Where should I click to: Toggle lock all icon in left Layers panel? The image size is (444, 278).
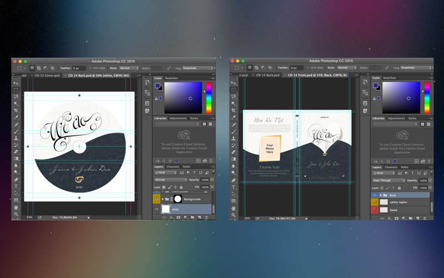(x=181, y=187)
